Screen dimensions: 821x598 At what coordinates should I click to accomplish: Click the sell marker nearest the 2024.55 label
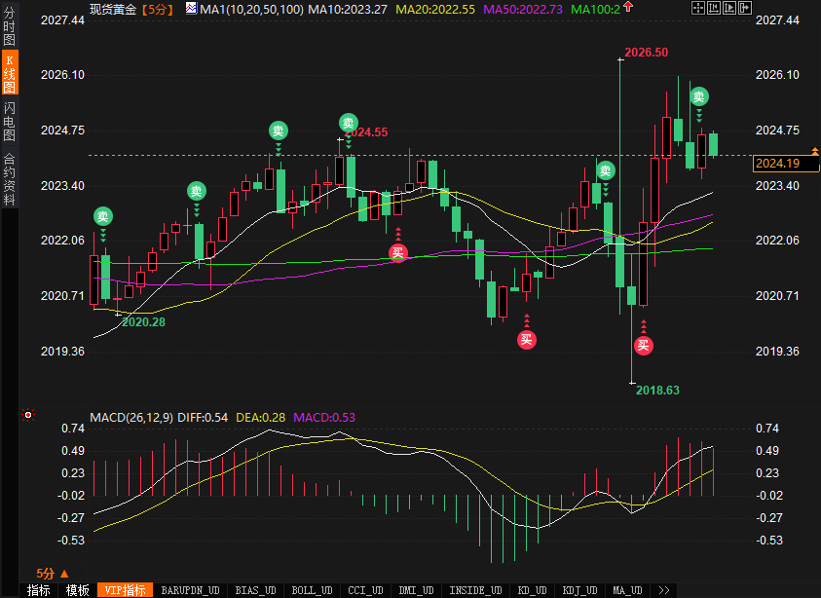349,123
